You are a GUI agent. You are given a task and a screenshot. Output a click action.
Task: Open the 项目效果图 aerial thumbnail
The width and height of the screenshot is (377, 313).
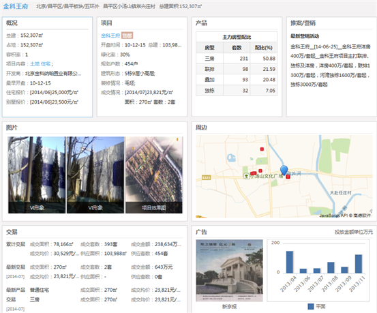pos(154,175)
